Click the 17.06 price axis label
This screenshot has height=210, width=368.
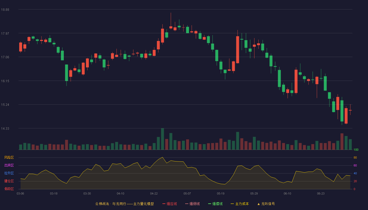pos(5,57)
